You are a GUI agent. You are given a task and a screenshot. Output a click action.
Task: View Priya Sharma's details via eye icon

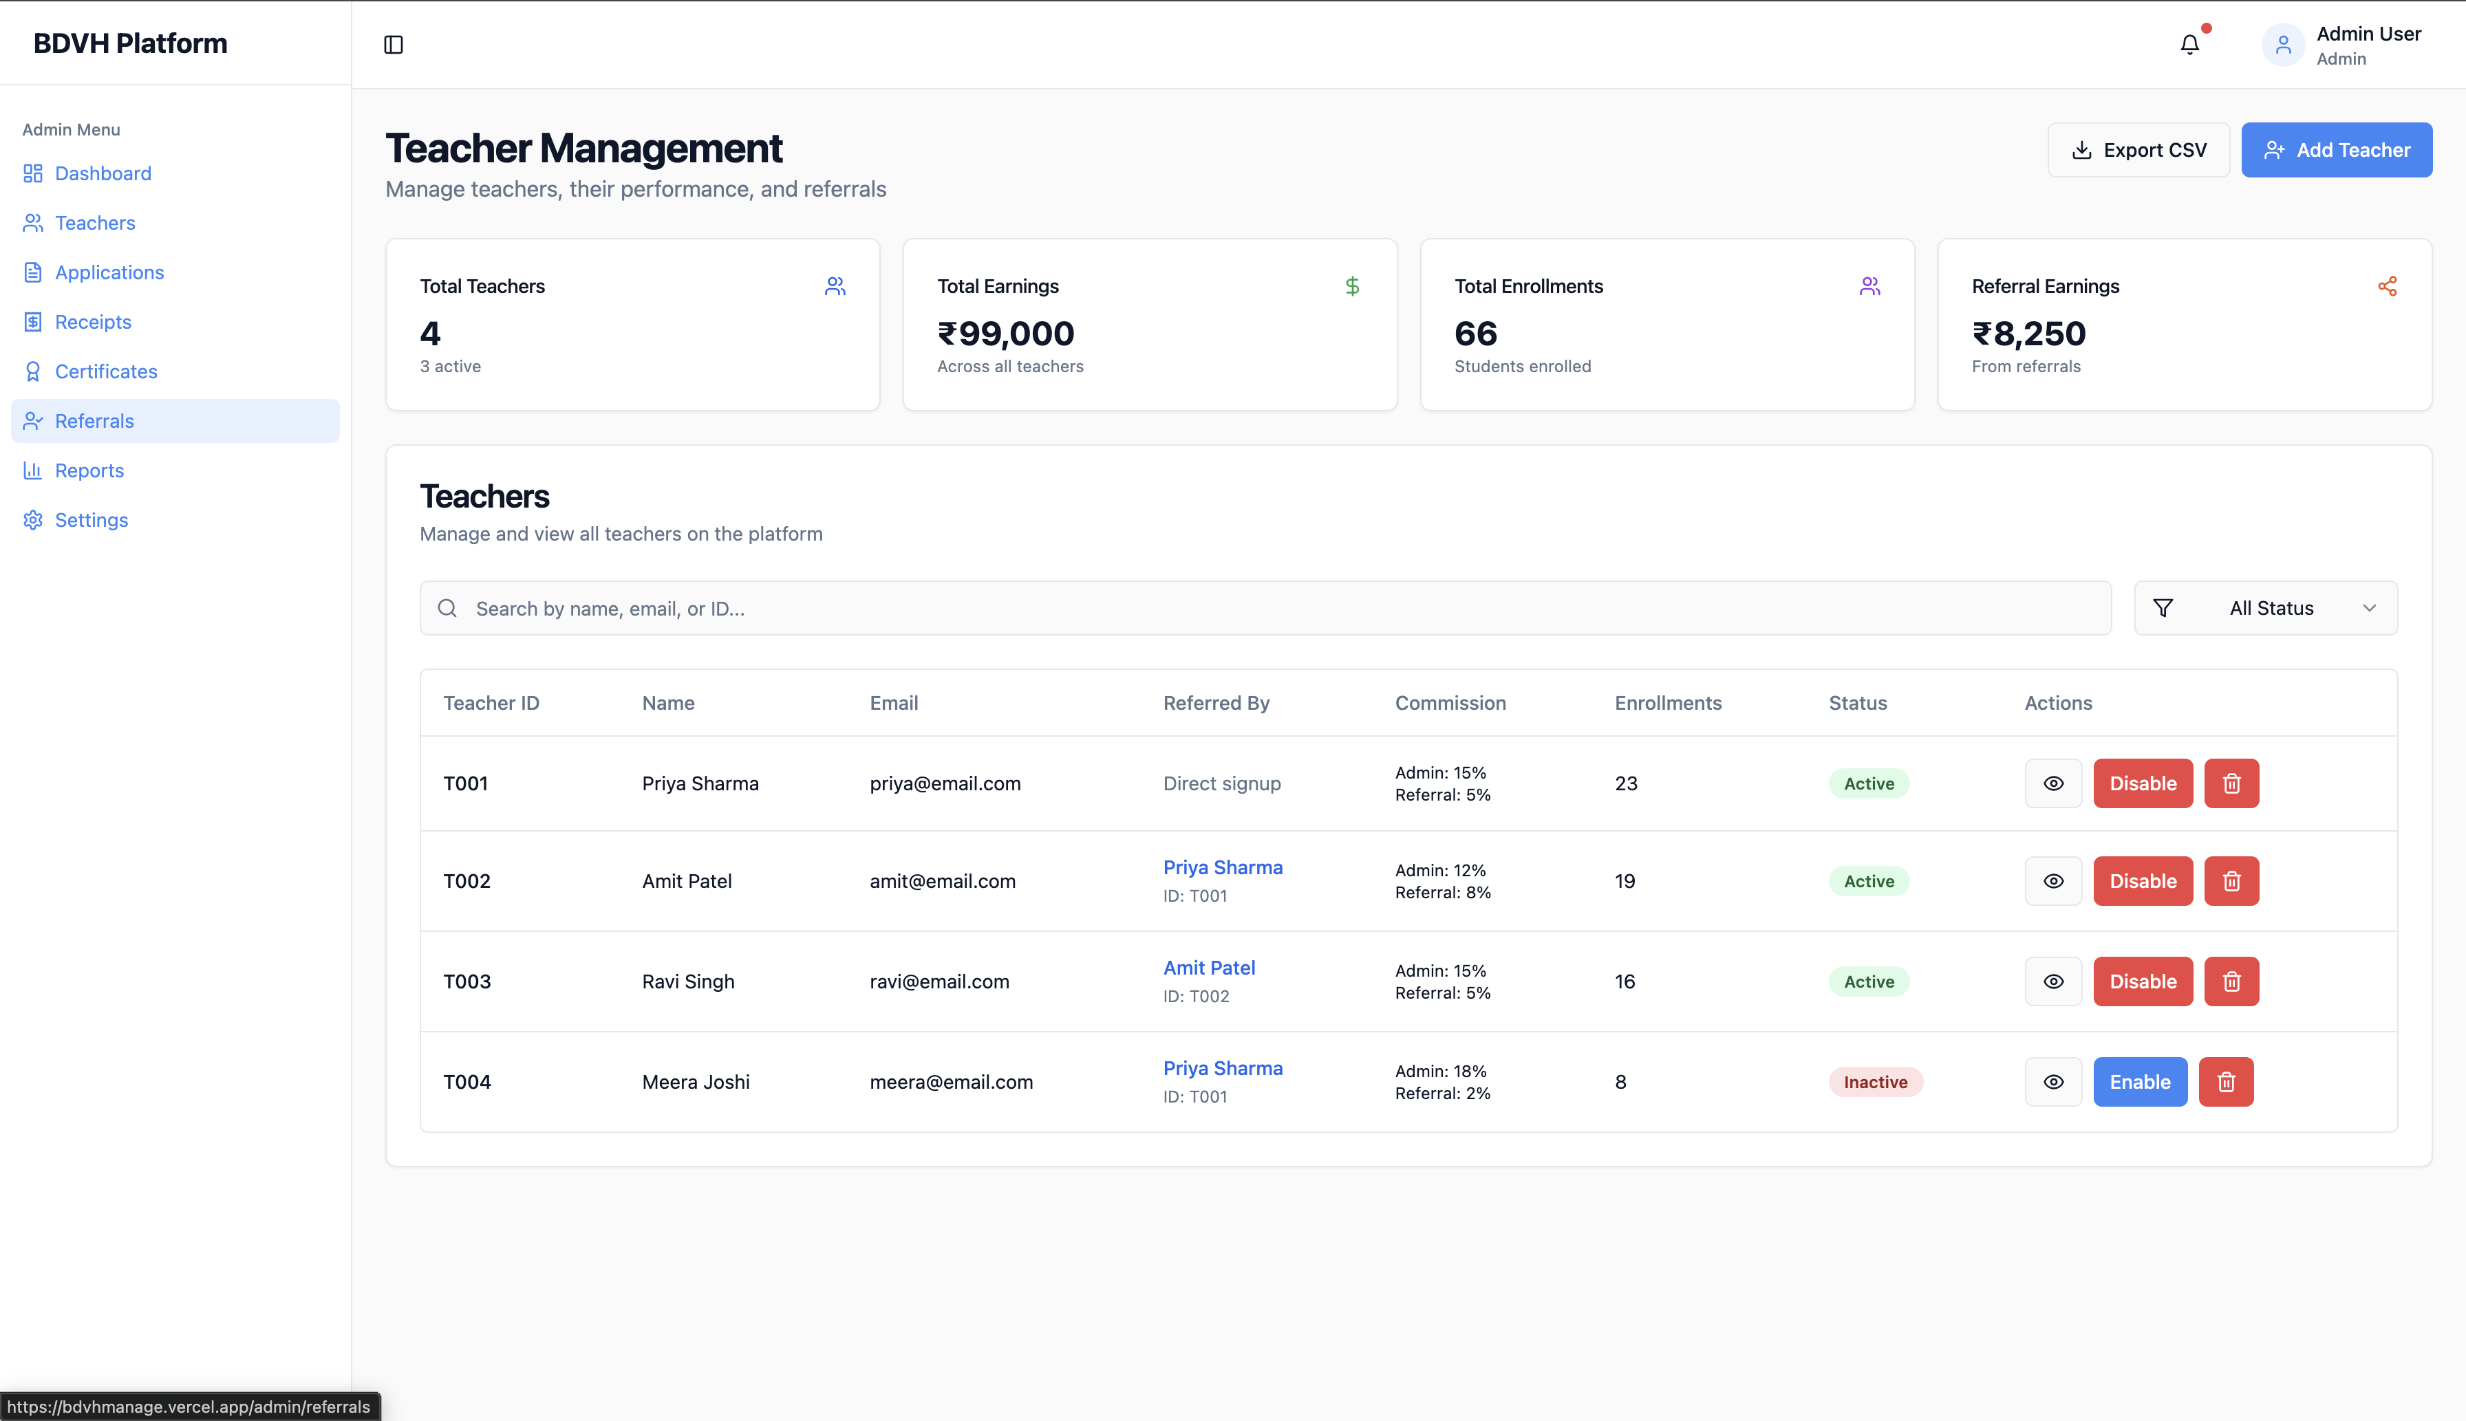pyautogui.click(x=2053, y=783)
